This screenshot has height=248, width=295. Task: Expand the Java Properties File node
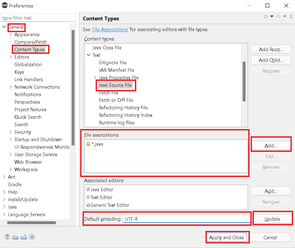tap(95, 78)
